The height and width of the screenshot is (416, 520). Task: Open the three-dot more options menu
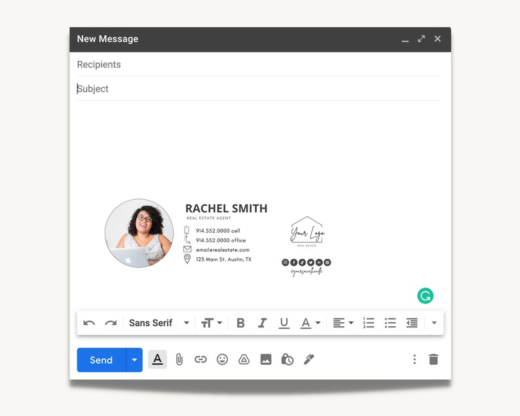(415, 359)
